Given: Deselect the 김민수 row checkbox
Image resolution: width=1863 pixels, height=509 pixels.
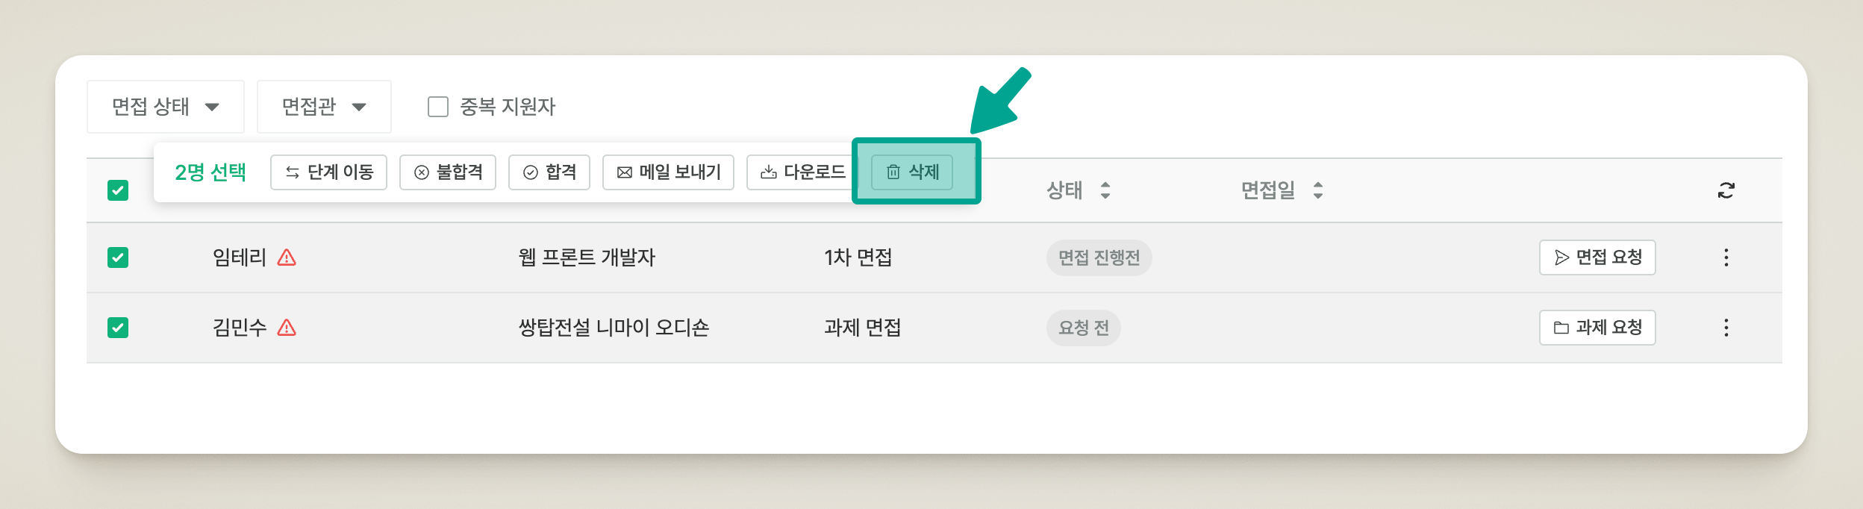Looking at the screenshot, I should coord(118,328).
